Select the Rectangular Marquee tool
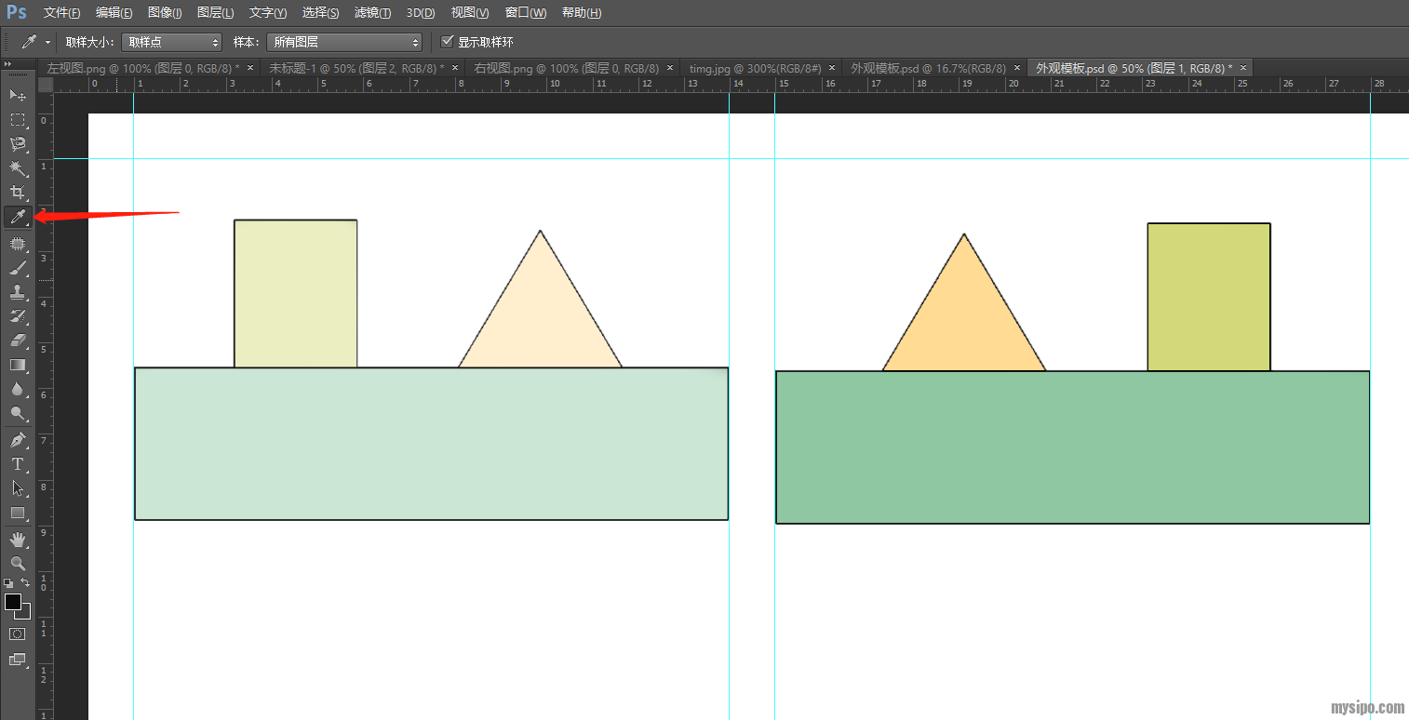1409x720 pixels. 17,120
